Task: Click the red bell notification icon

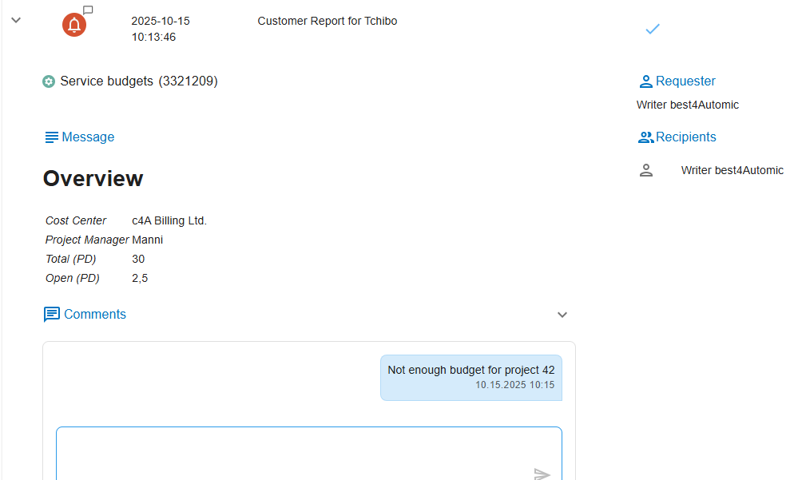Action: click(74, 26)
